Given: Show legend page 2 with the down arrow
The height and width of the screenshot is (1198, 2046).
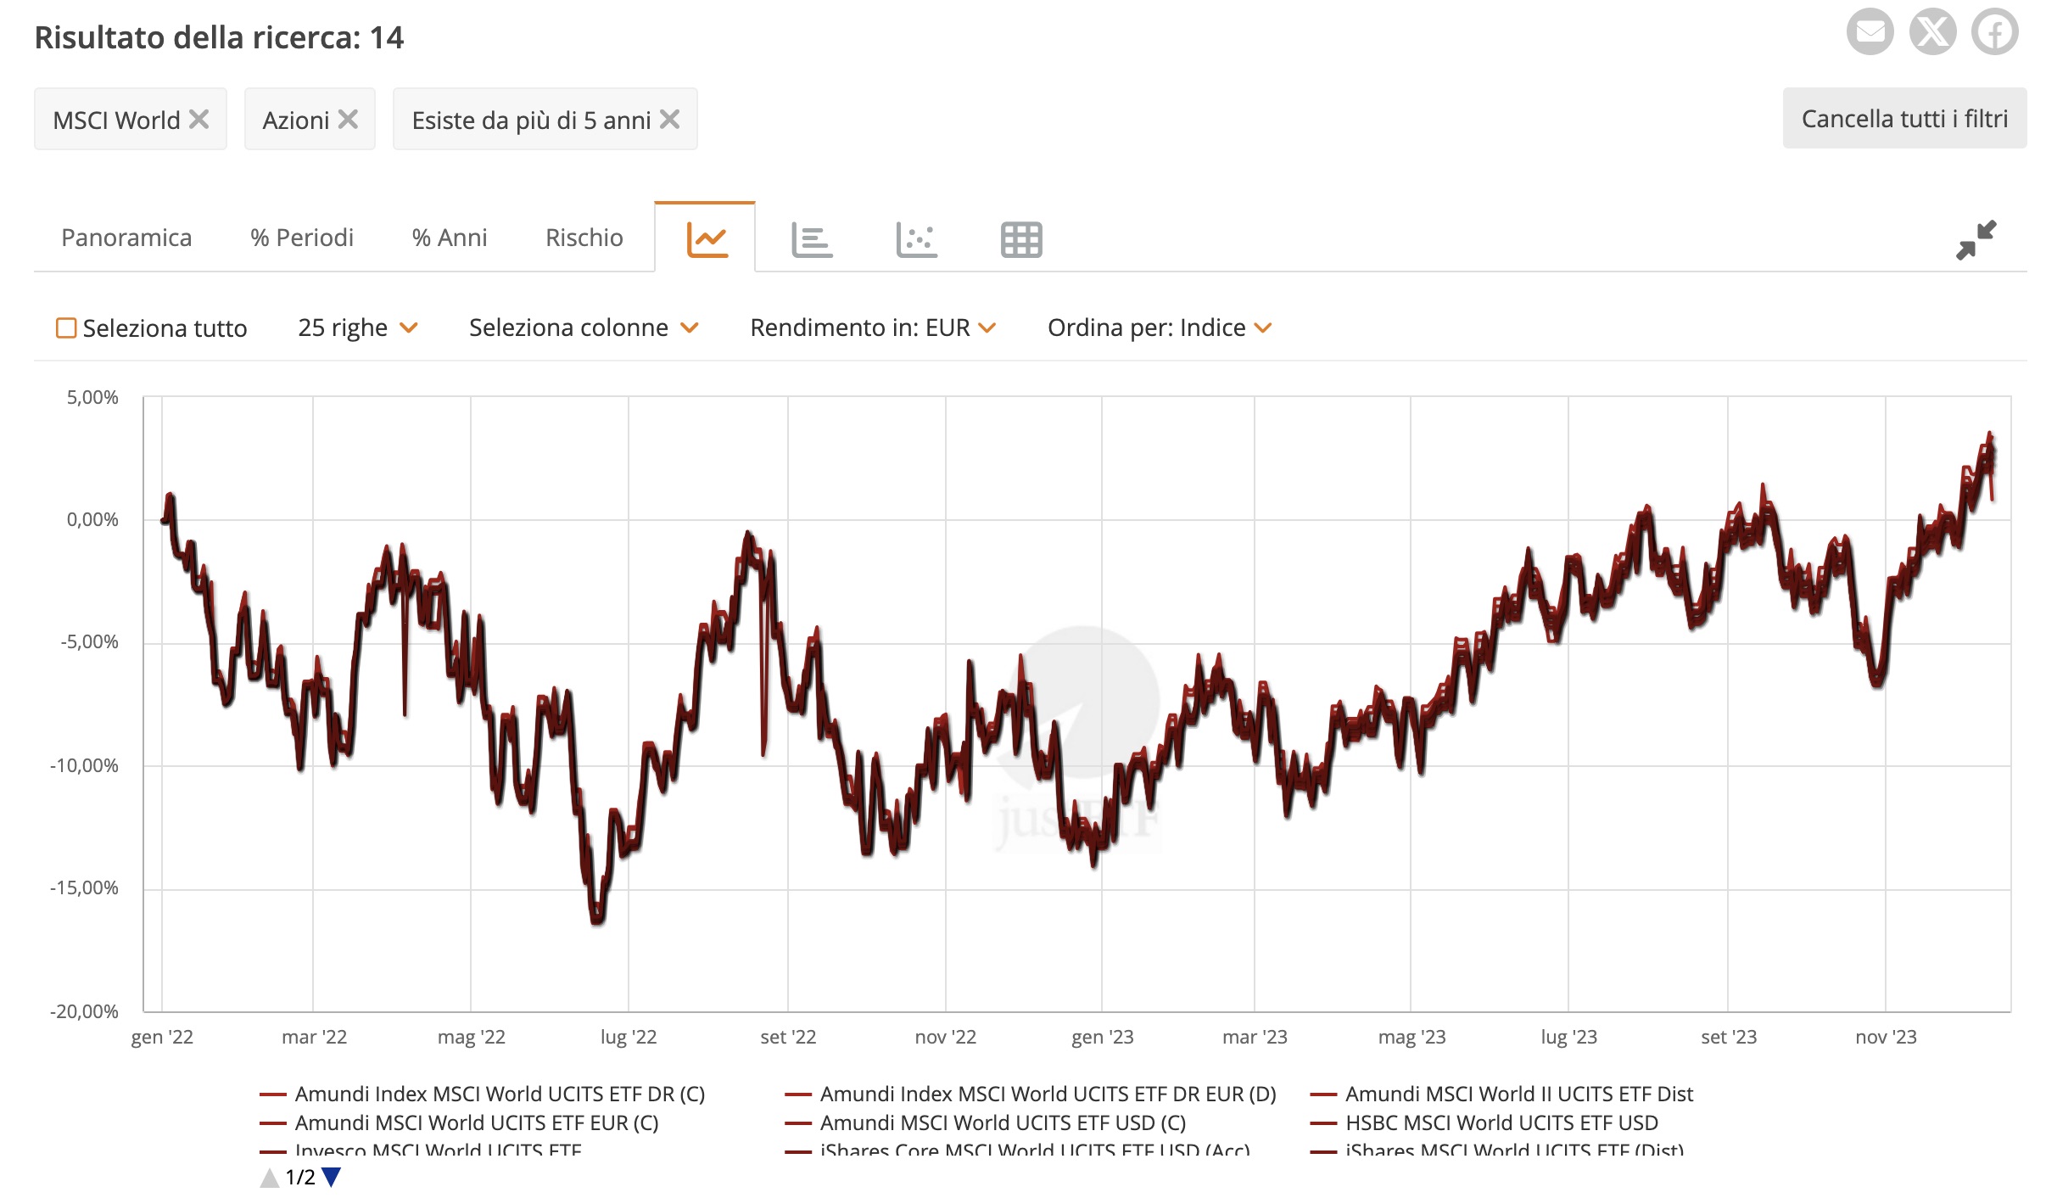Looking at the screenshot, I should tap(331, 1178).
